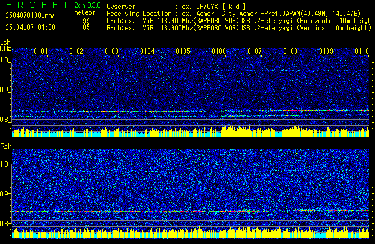Click time marker 0105 on Lch spectrogram
The height and width of the screenshot is (244, 375).
coord(183,51)
